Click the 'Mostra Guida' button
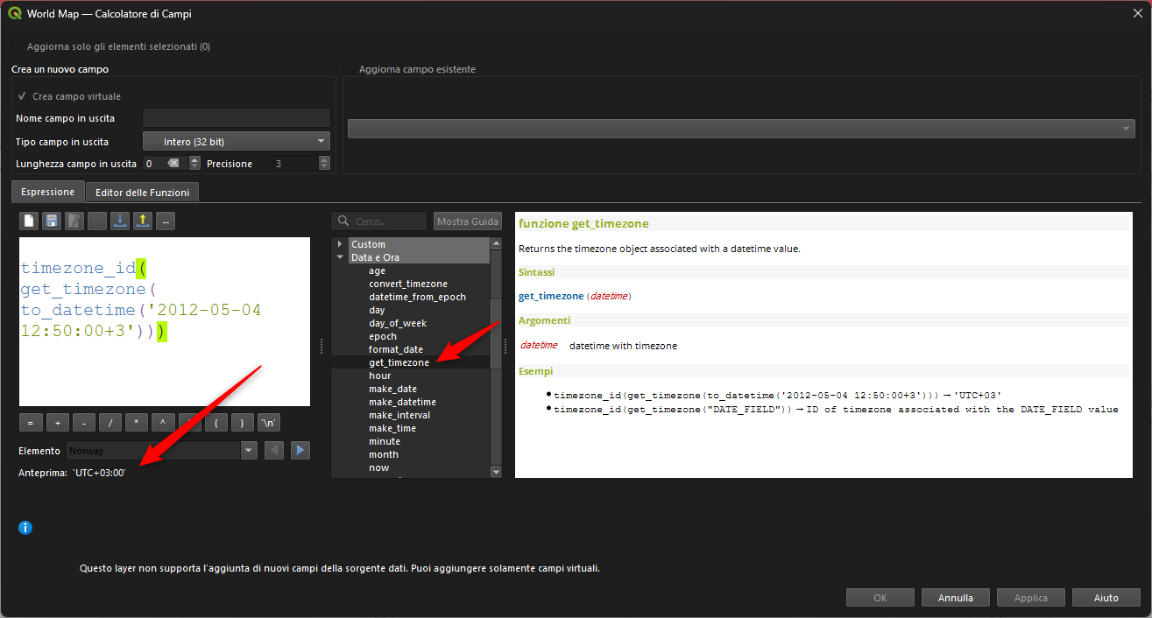The height and width of the screenshot is (618, 1152). click(468, 221)
